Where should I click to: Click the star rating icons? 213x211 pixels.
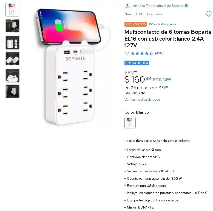pos(142,53)
